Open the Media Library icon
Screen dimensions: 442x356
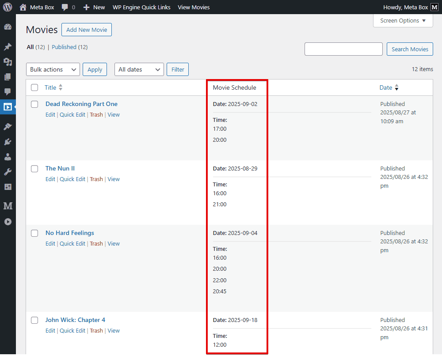pyautogui.click(x=8, y=62)
